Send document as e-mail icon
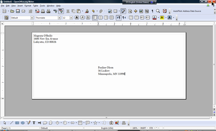 point(23,11)
